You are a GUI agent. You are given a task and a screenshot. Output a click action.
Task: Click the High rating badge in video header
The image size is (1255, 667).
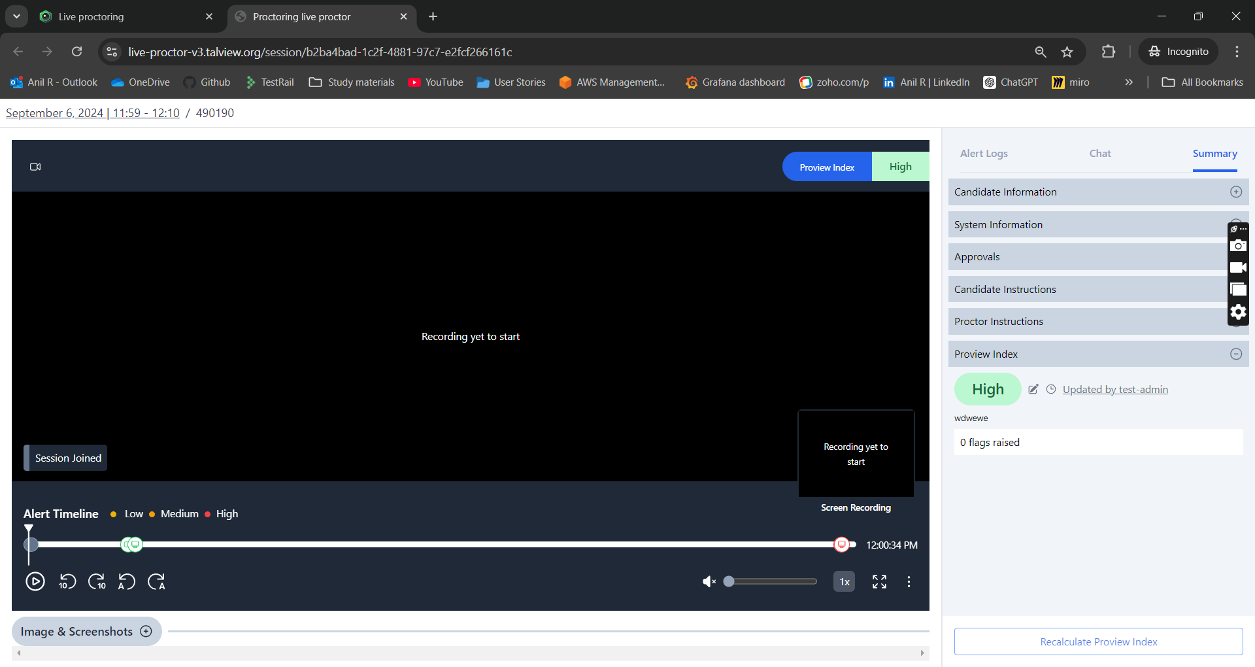[900, 167]
